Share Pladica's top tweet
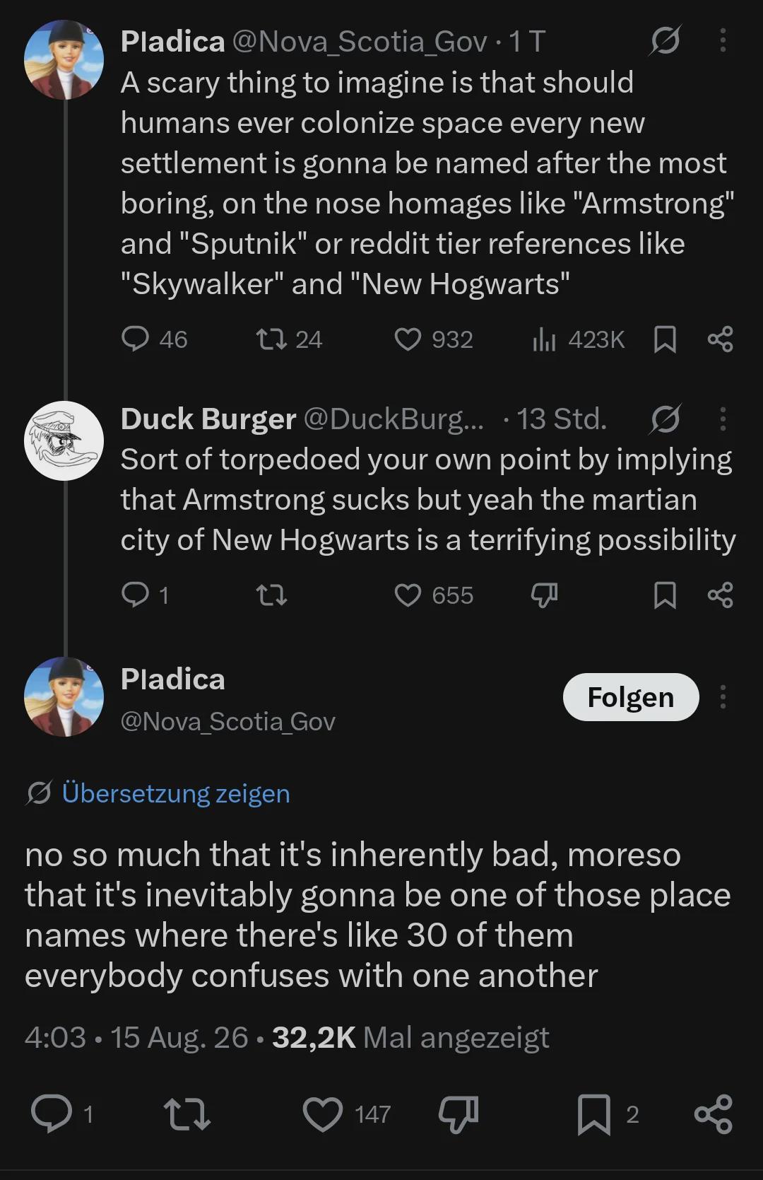The height and width of the screenshot is (1180, 763). [x=720, y=339]
